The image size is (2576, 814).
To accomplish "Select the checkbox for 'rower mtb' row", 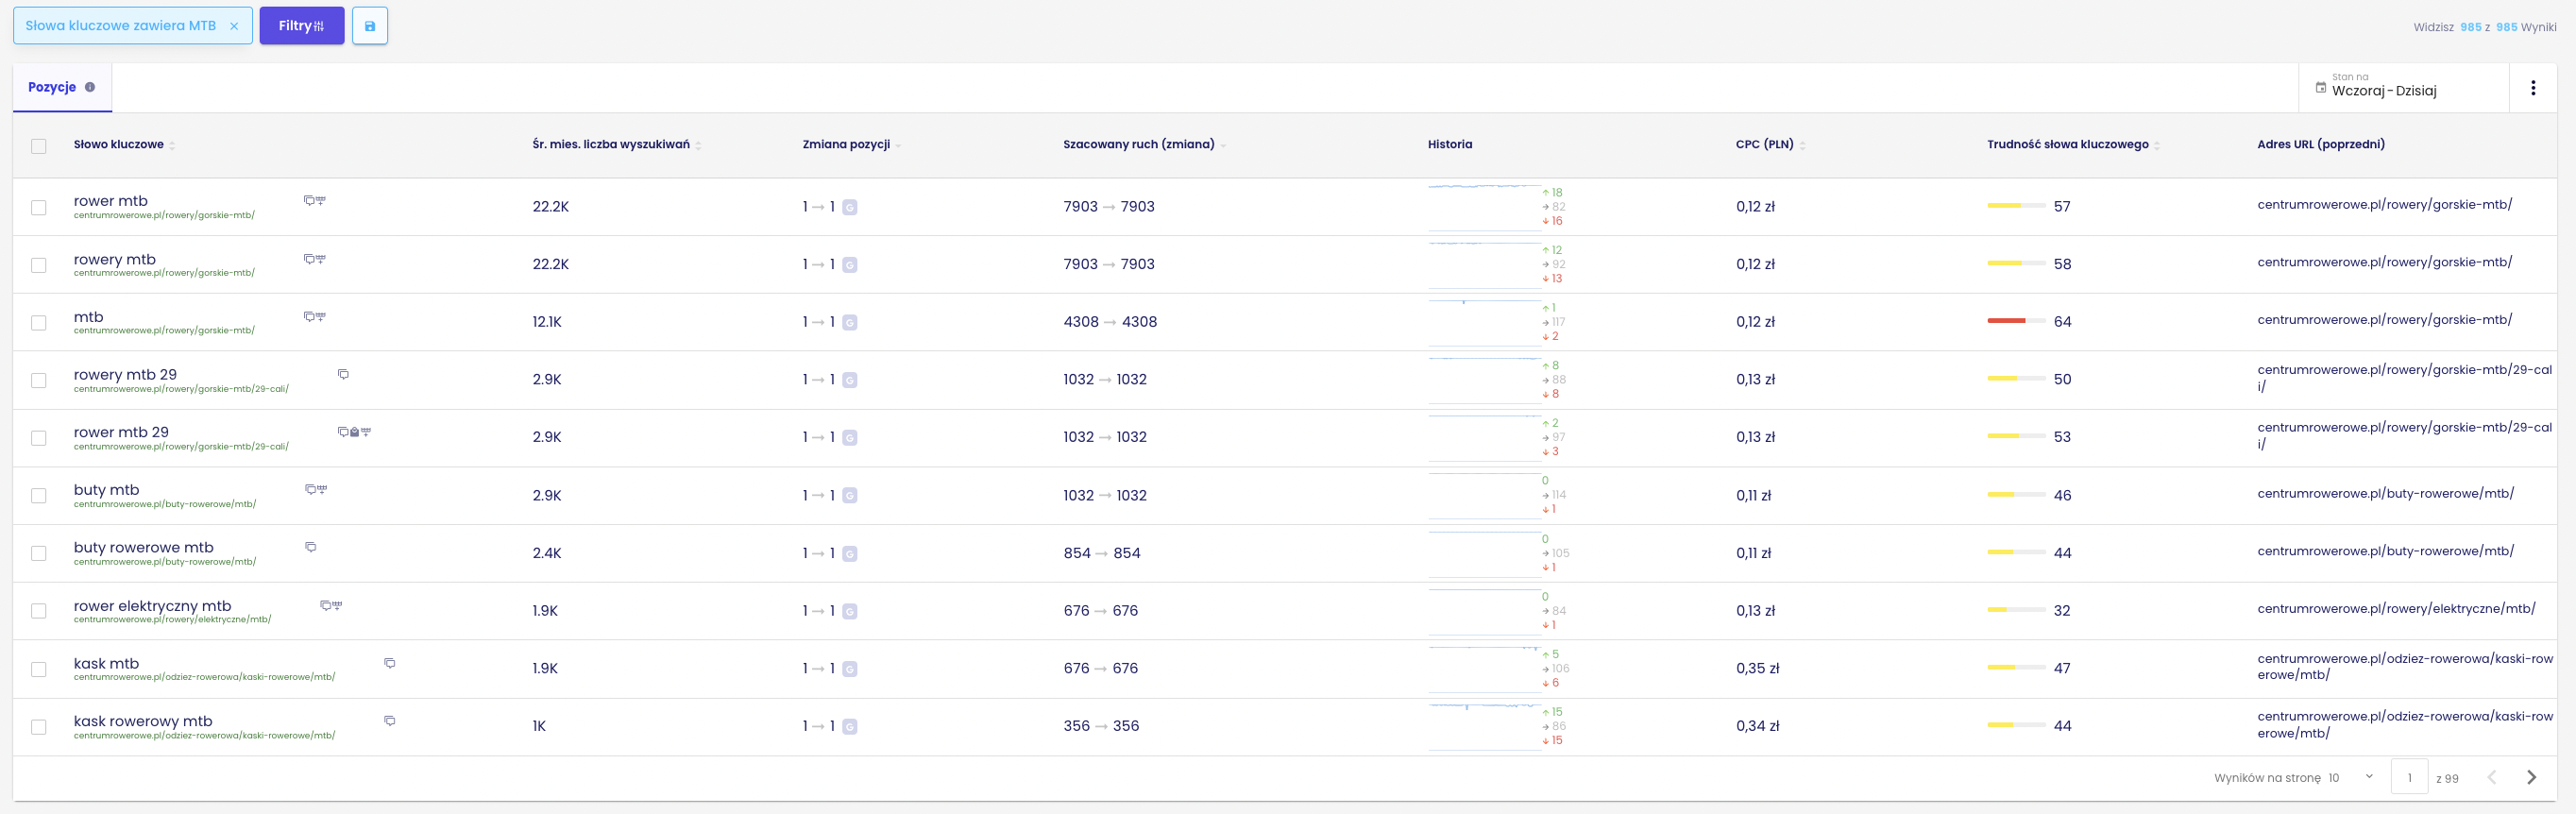I will pyautogui.click(x=39, y=208).
